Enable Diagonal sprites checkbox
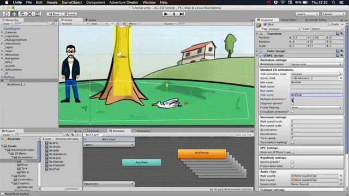349x196 pixels. tap(292, 103)
